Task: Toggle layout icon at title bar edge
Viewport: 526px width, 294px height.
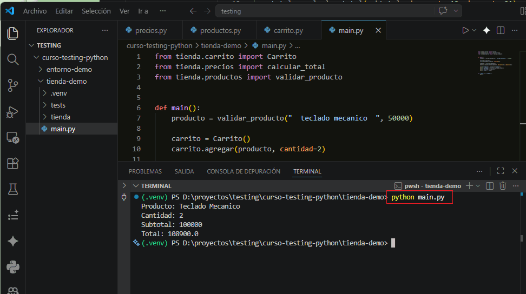Action: [523, 11]
